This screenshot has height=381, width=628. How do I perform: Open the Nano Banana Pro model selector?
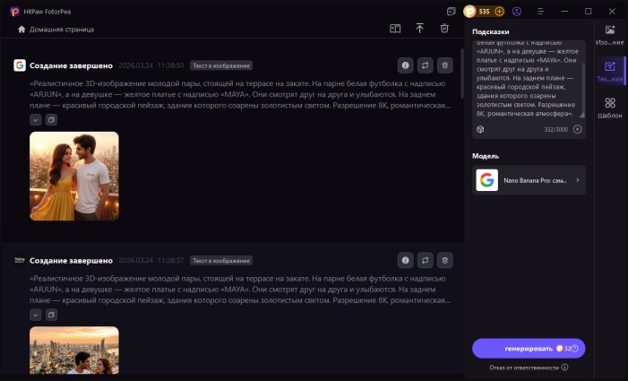pyautogui.click(x=529, y=180)
